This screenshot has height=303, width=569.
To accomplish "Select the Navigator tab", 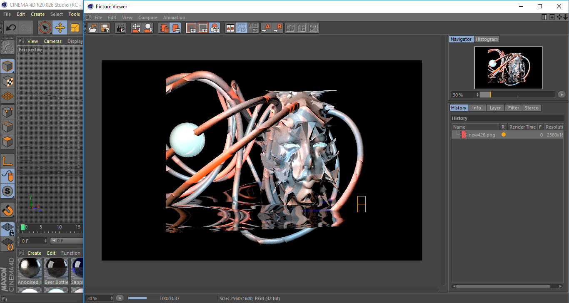I will (x=461, y=39).
